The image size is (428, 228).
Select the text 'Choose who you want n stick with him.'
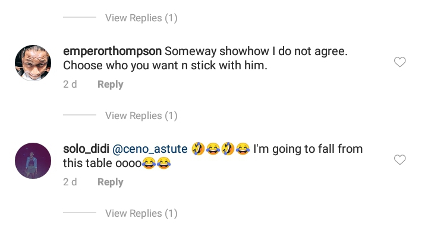coord(165,66)
